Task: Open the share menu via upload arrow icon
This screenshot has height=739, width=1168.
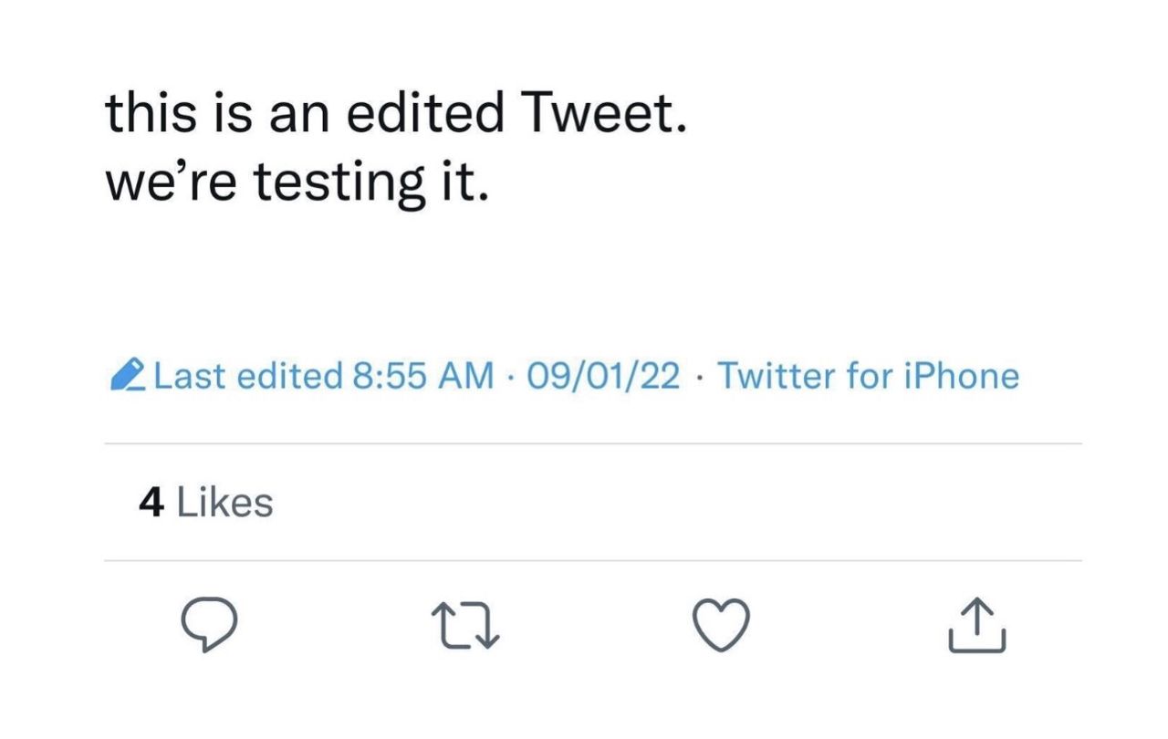Action: point(978,626)
